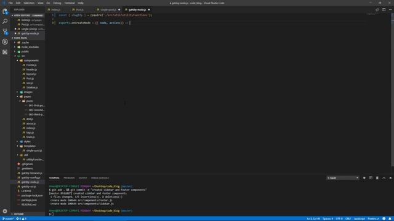
Task: Maximize the terminal panel with the chevron
Action: tap(384, 178)
